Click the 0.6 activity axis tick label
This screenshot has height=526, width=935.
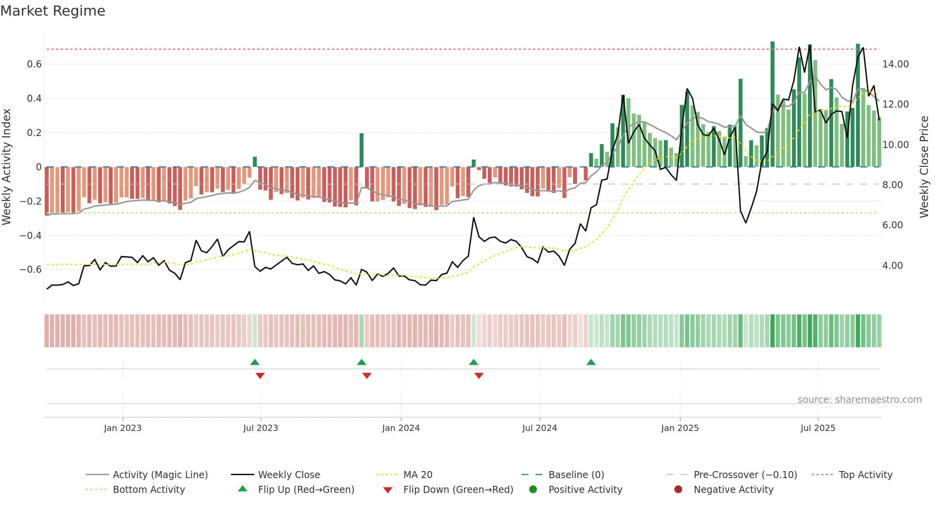34,64
